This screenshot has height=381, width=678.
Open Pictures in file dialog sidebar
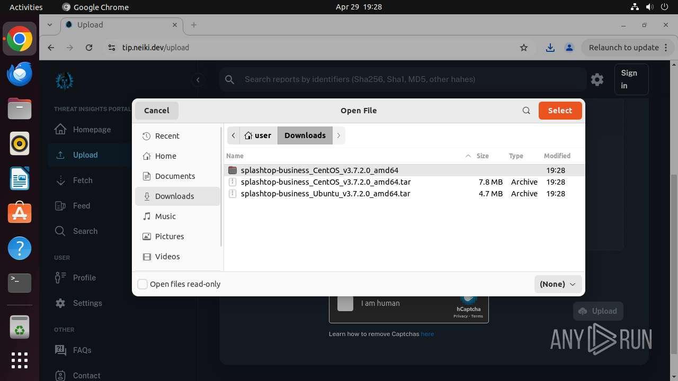pos(177,237)
